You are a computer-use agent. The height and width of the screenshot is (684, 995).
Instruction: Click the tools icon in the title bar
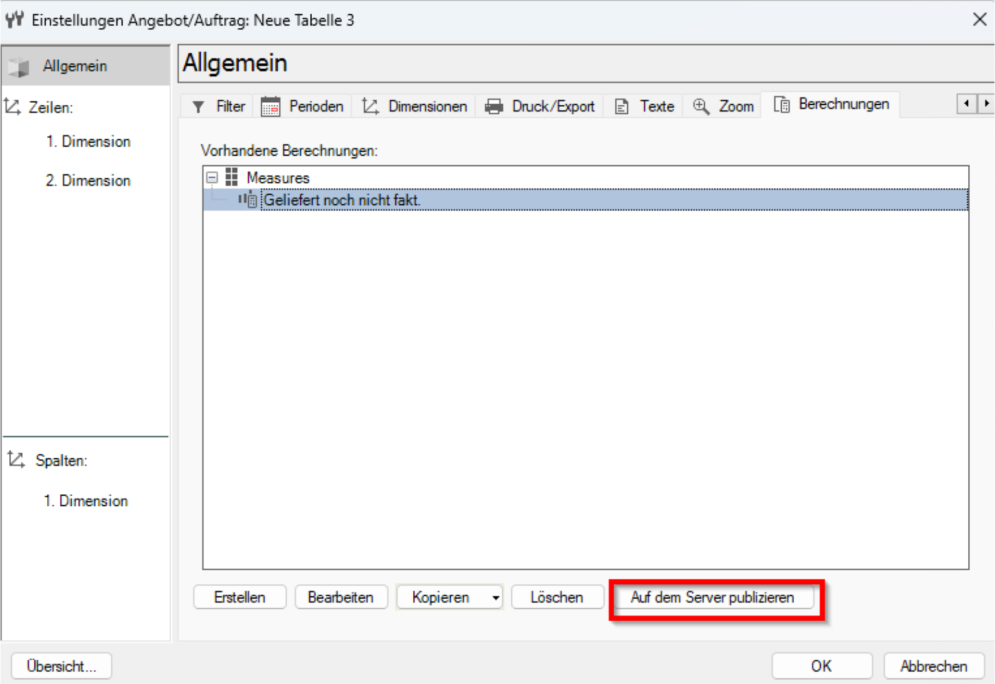[x=15, y=20]
